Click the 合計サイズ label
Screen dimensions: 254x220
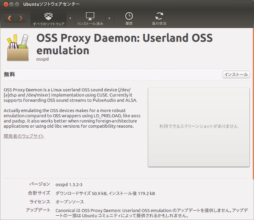39,193
